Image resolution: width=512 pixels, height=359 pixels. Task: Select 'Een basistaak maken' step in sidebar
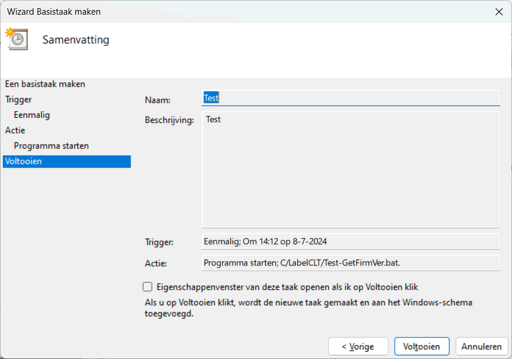(45, 84)
